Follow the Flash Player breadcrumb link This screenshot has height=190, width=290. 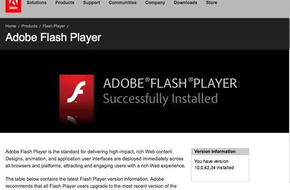point(54,26)
